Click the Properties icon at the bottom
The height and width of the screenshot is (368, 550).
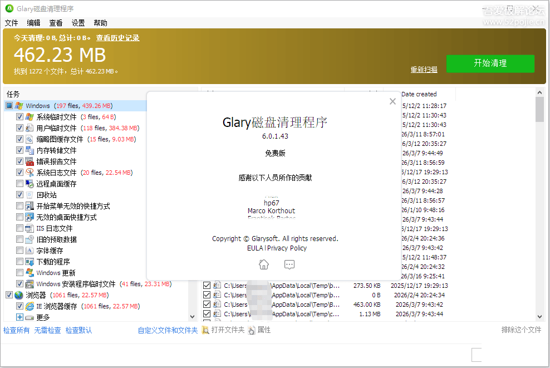252,330
